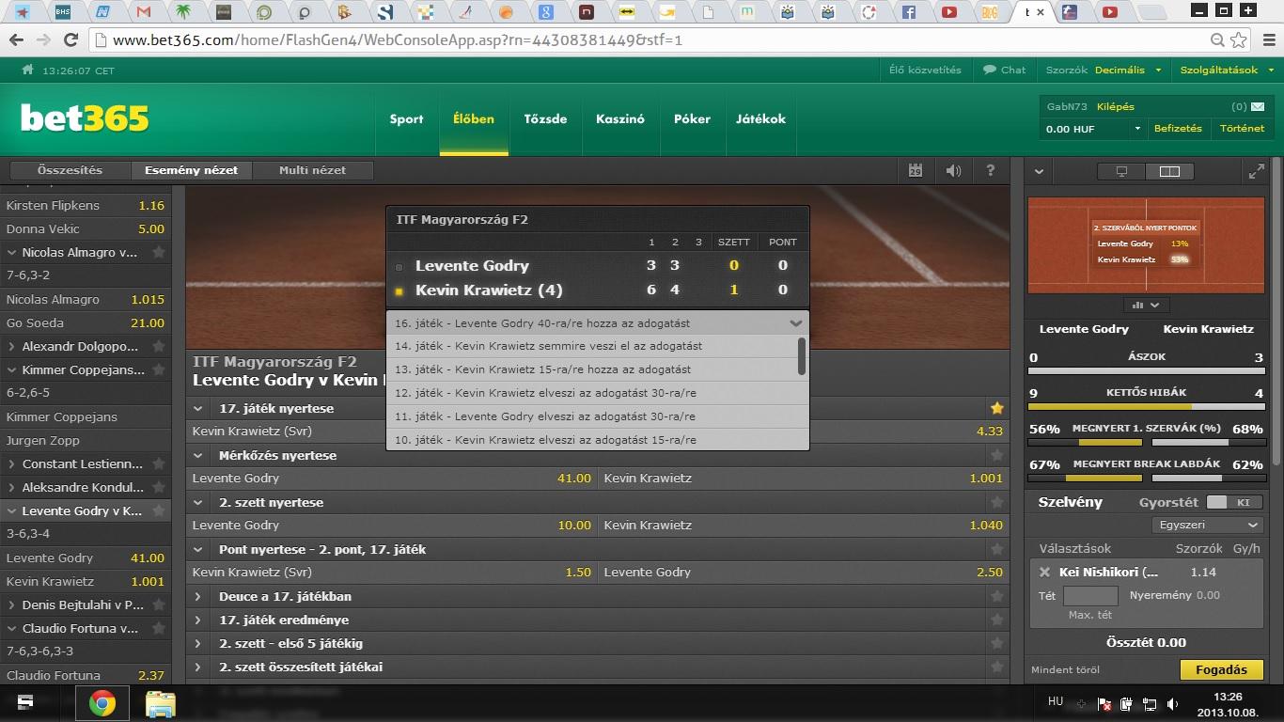Click the Fogadás place bet button
The height and width of the screenshot is (722, 1284).
[1221, 669]
